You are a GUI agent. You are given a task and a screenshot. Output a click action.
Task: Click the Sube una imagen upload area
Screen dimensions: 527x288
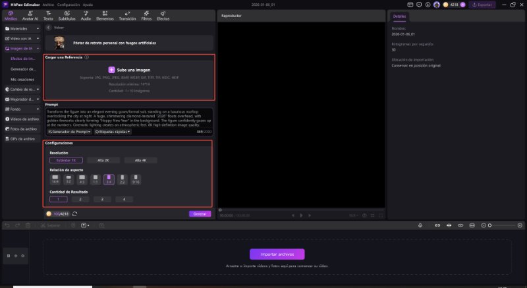click(x=128, y=69)
